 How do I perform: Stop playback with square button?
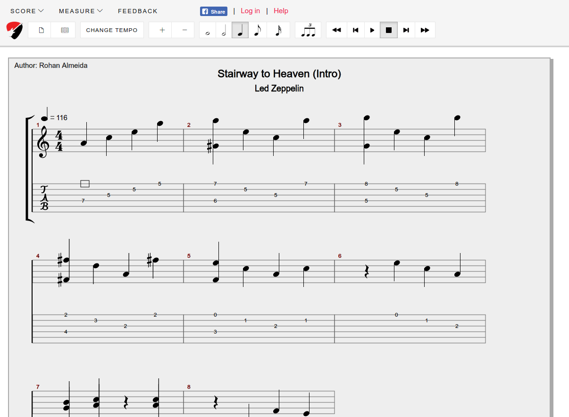coord(389,30)
